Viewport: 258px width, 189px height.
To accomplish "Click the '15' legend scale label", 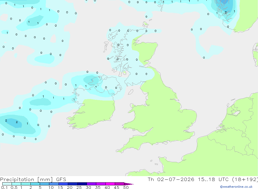I will coord(60,187).
